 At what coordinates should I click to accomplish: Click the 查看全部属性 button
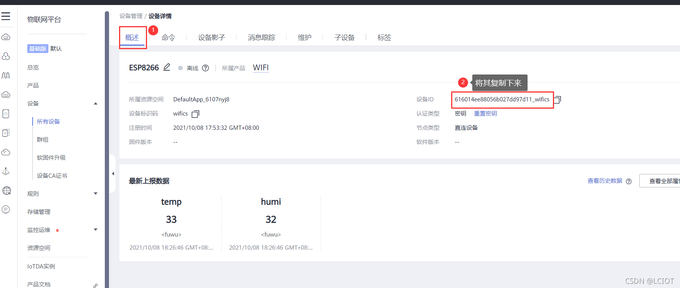(660, 181)
